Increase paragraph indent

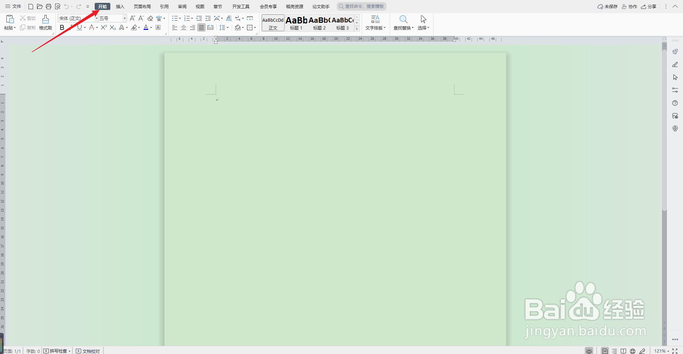tap(208, 18)
